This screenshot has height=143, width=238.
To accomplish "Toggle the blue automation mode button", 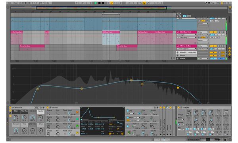I will click(x=184, y=16).
